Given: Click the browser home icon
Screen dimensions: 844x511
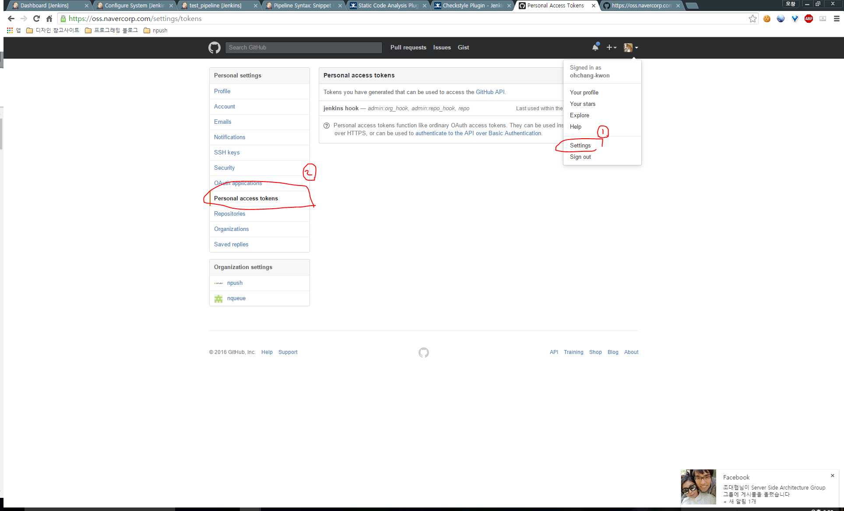Looking at the screenshot, I should pos(49,19).
